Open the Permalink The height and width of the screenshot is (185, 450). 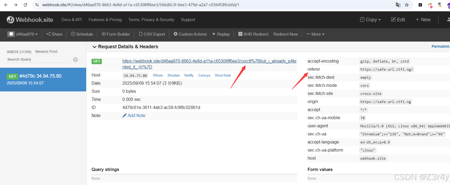tap(440, 46)
